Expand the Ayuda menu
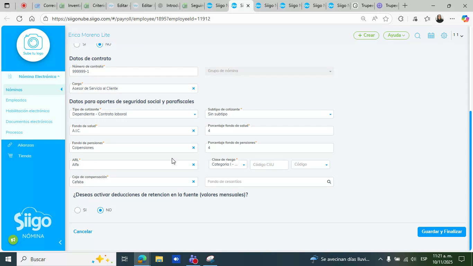473x266 pixels. 396,35
